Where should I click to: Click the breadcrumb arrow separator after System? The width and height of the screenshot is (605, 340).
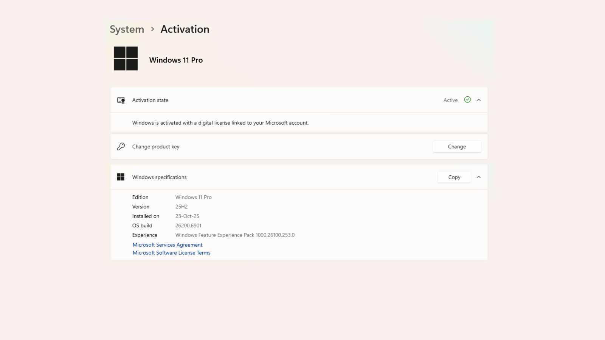tap(152, 29)
